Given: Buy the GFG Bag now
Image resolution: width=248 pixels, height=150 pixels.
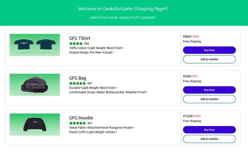Looking at the screenshot, I should tap(209, 90).
